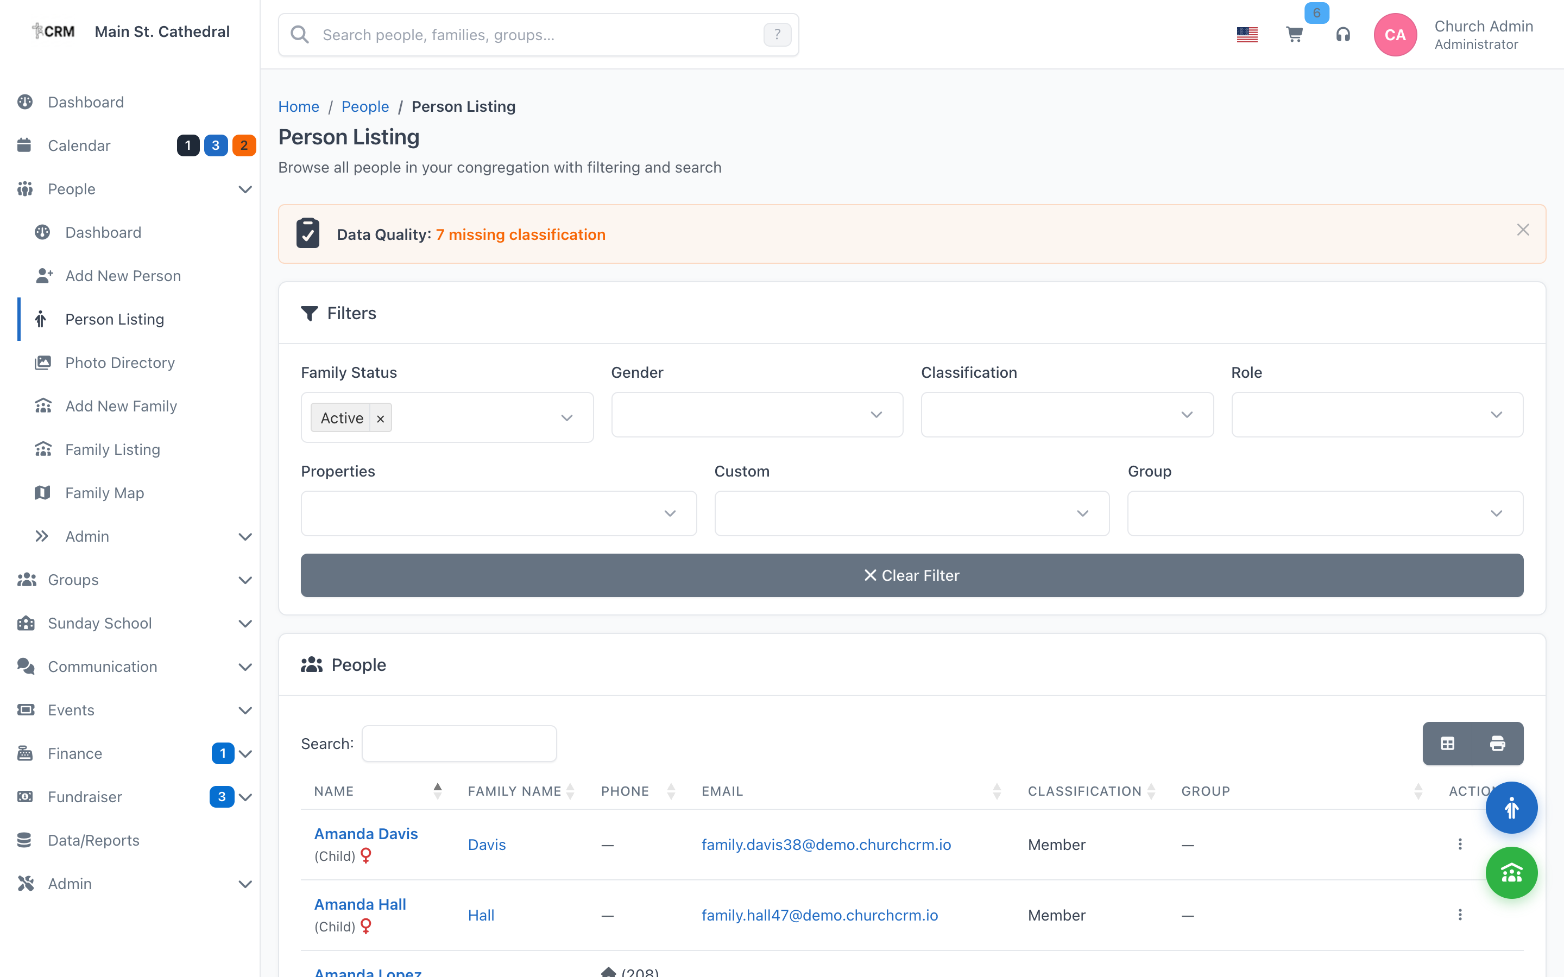Click the Data Quality clipboard icon

coord(307,233)
